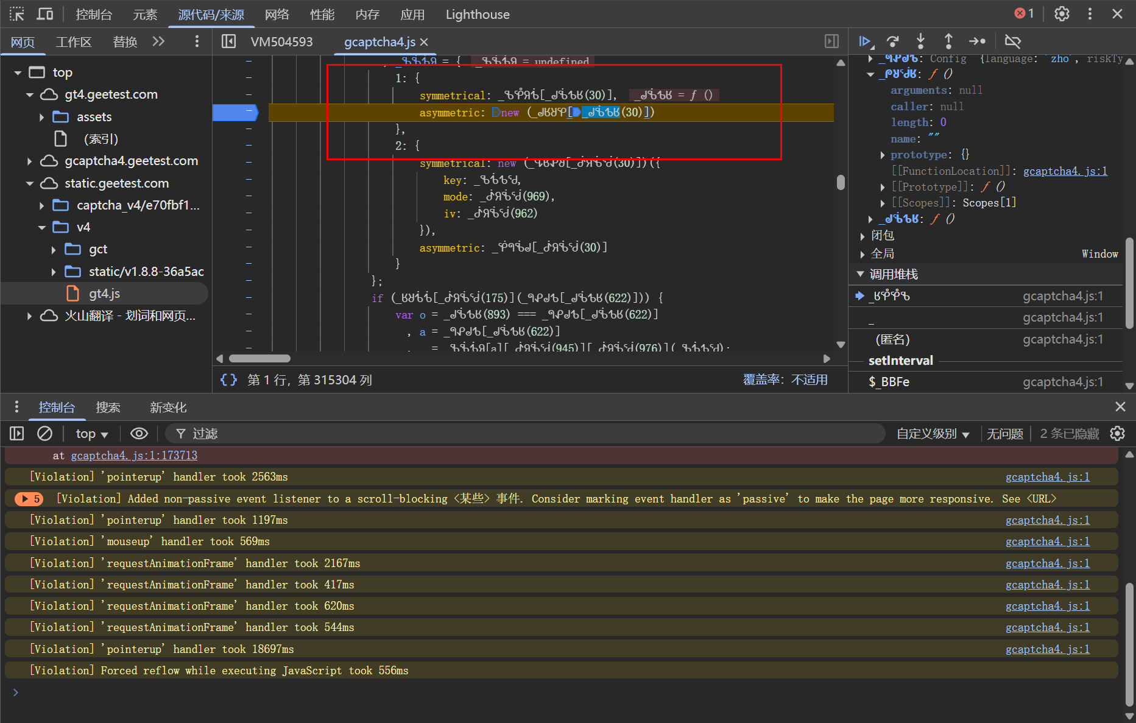Switch to the 元素 panel tab

[145, 14]
